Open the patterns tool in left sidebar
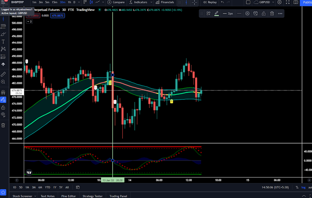This screenshot has height=198, width=312. click(3, 49)
